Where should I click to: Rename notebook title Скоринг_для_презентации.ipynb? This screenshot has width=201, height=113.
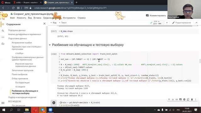pos(33,14)
